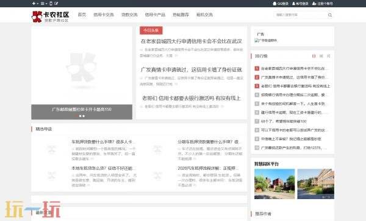Click the carousel caption about 社保卡开卡
Viewport: 366px width, 221px height.
point(82,109)
